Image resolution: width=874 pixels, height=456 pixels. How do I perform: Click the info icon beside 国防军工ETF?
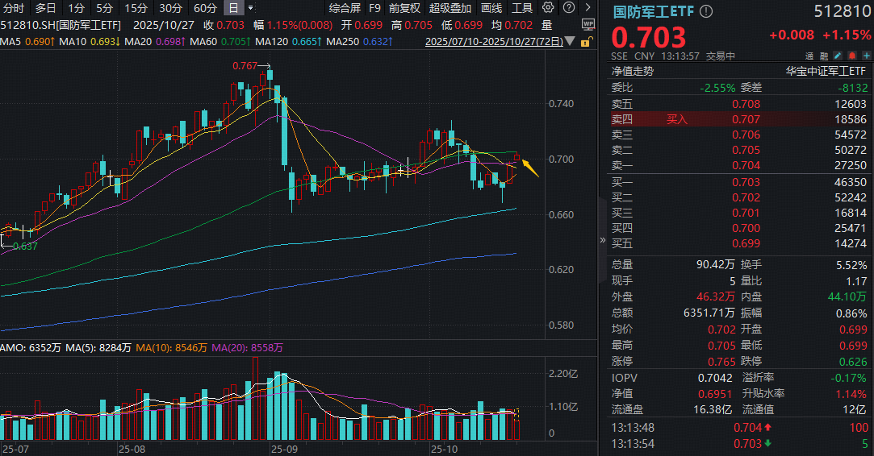pos(707,12)
